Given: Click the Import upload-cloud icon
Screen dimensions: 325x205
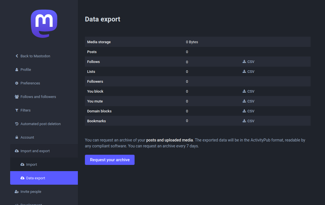Looking at the screenshot, I should (x=23, y=164).
